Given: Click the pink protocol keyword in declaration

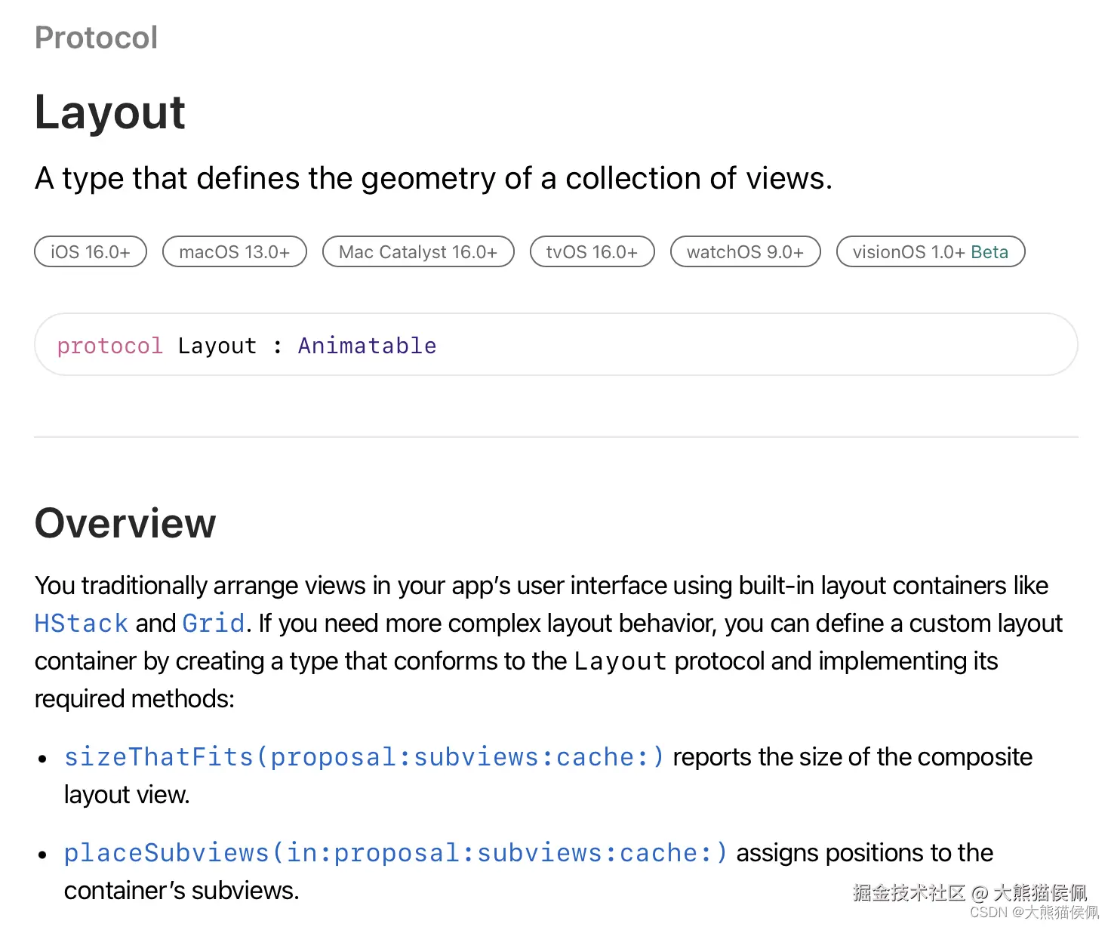Looking at the screenshot, I should coord(110,346).
